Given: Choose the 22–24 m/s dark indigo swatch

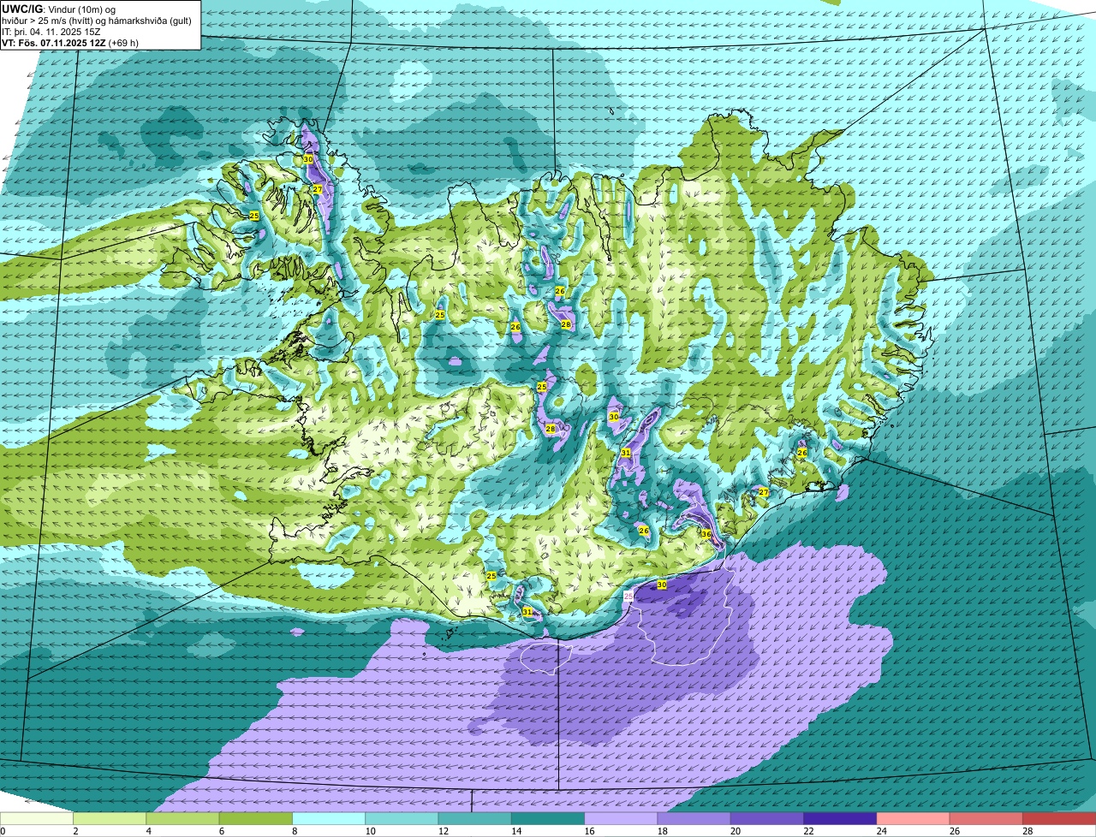Looking at the screenshot, I should [840, 818].
